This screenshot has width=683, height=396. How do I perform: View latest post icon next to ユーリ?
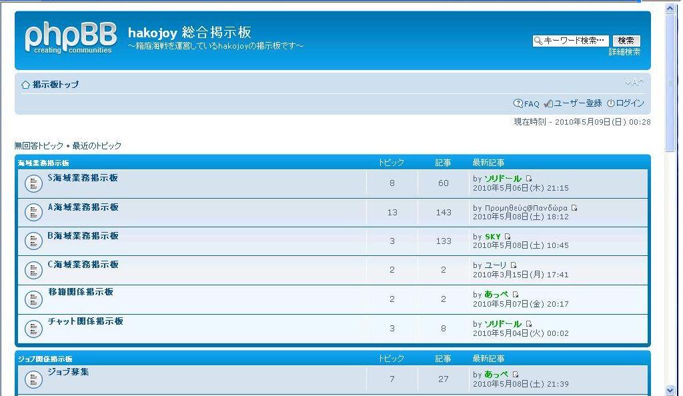click(x=514, y=265)
